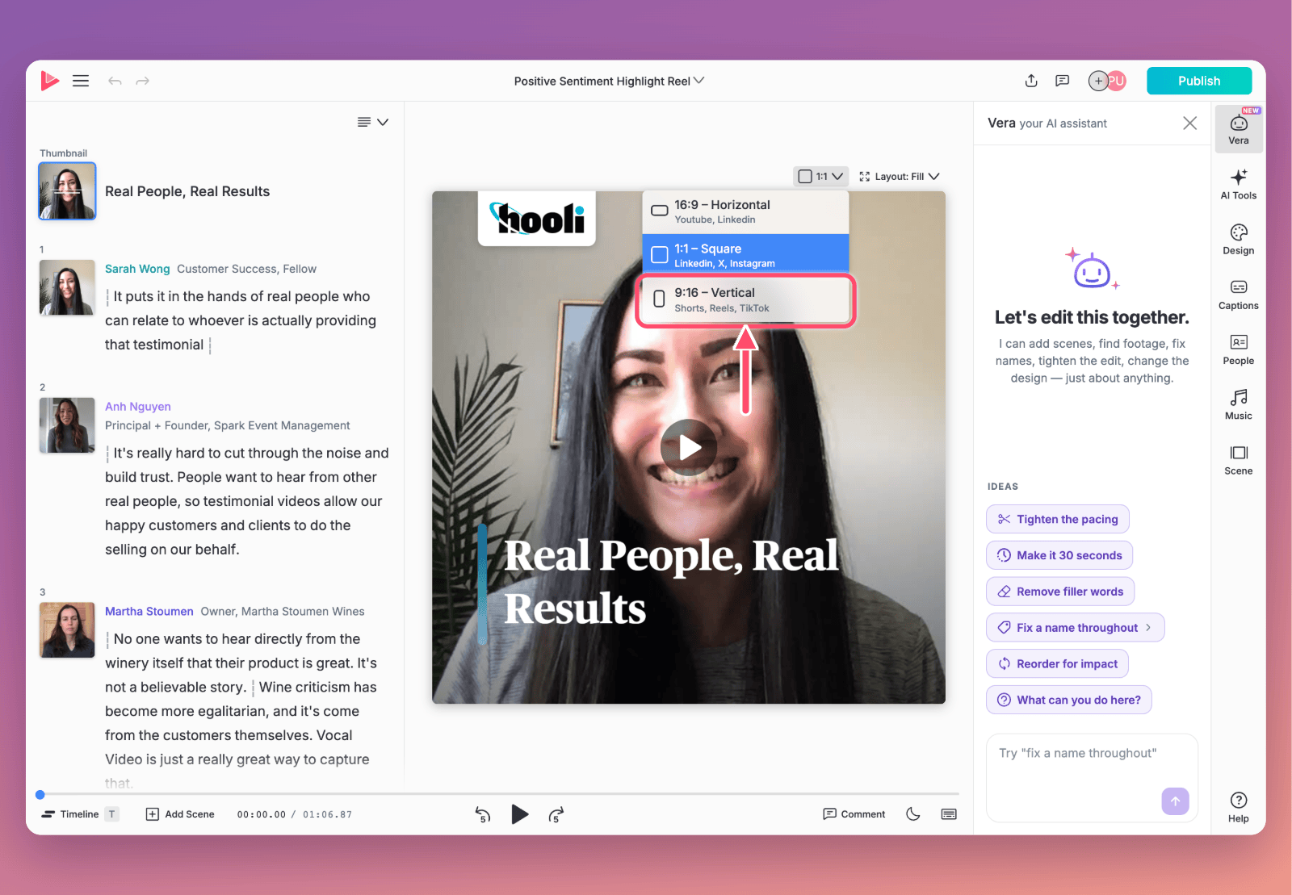The height and width of the screenshot is (895, 1292).
Task: Select 16:9 – Horizontal aspect ratio
Action: point(745,211)
